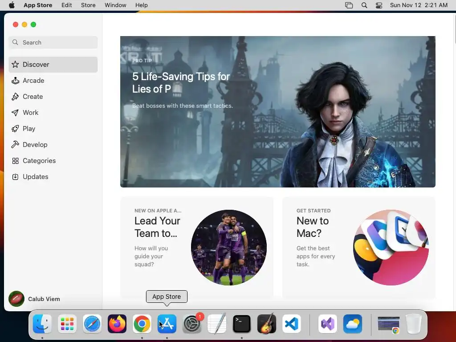Open minimized Chrome window in Dock
This screenshot has width=456, height=342.
tap(388, 324)
